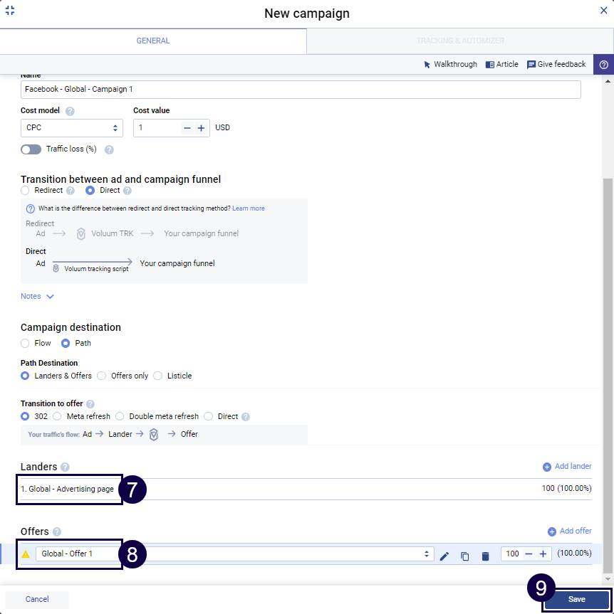Select the Redirect radio option
The image size is (614, 614).
point(26,191)
